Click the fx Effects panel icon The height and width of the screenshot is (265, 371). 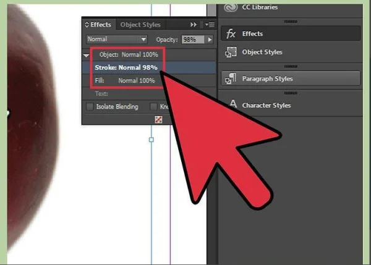[231, 33]
